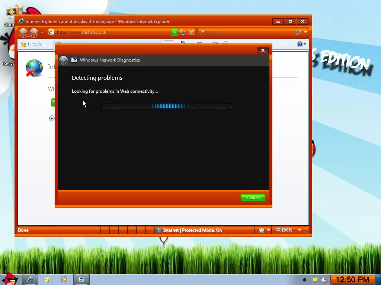381x285 pixels.
Task: Click the 12:50 PM clock
Action: pyautogui.click(x=352, y=280)
